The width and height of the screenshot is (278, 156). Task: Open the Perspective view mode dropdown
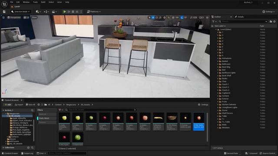(14, 17)
